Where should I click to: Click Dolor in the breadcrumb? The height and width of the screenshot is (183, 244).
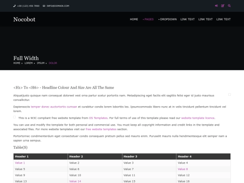click(53, 63)
